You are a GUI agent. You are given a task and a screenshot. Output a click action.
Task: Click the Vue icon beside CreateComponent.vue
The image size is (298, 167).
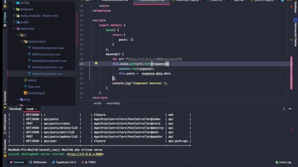pyautogui.click(x=29, y=48)
